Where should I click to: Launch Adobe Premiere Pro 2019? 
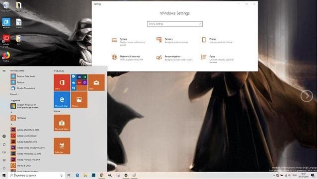pos(25,160)
